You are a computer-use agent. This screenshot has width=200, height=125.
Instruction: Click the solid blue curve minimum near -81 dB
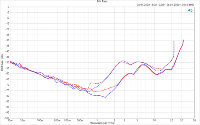pyautogui.click(x=105, y=97)
